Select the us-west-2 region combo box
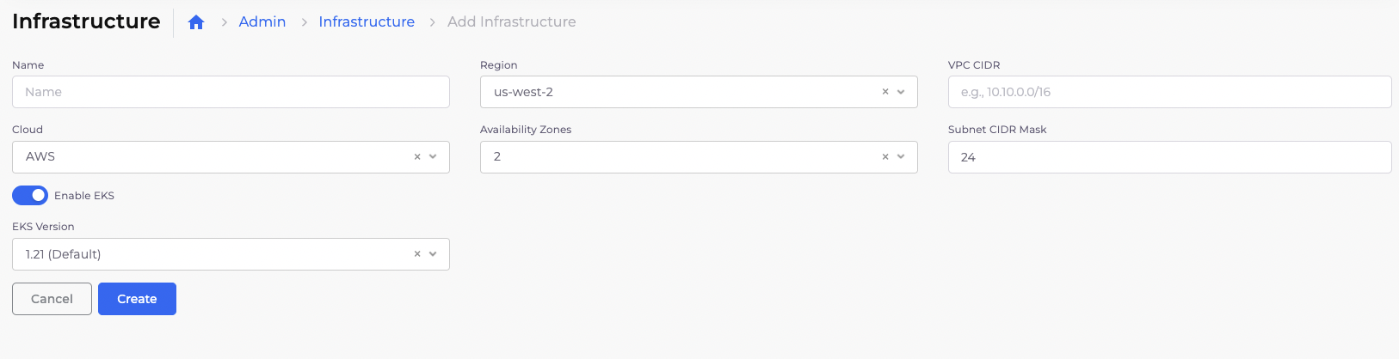 [x=699, y=92]
